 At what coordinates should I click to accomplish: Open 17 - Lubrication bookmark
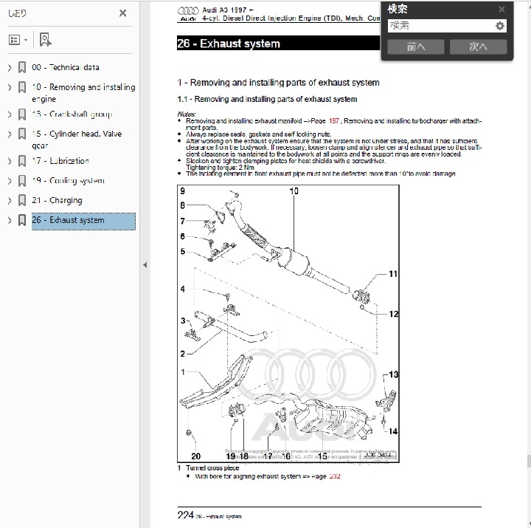click(60, 161)
